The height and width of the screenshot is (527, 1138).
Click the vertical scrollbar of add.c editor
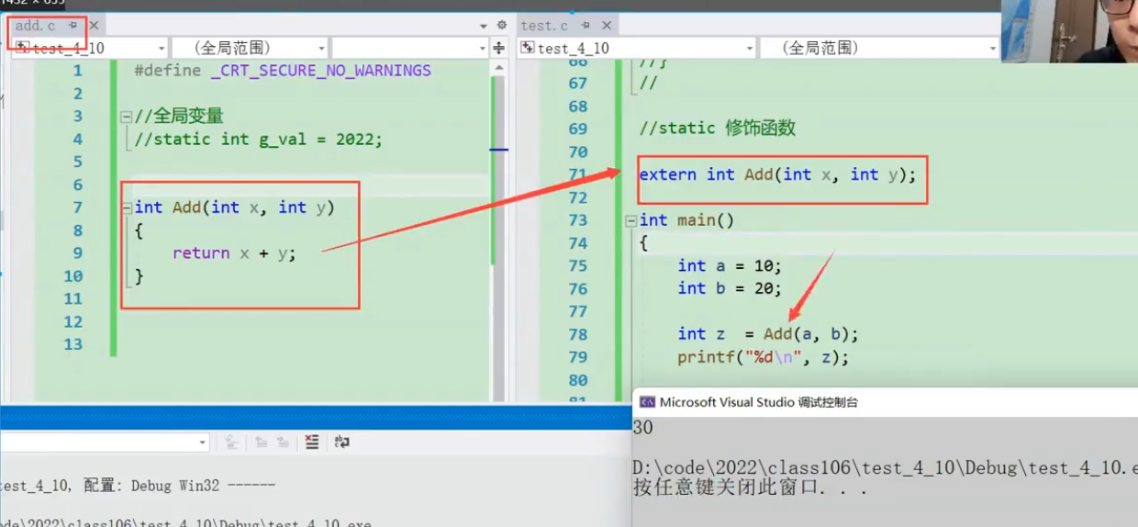point(498,230)
